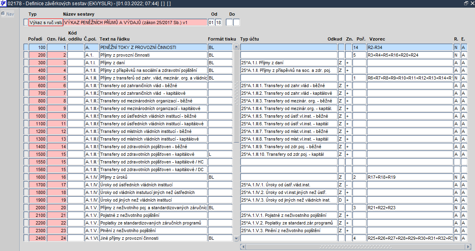Click the vertical scrollbar thumb in middle

(x=236, y=96)
